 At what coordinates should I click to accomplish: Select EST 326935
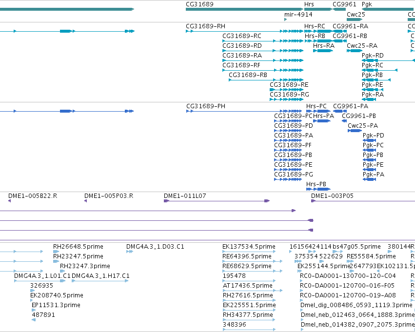point(33,291)
